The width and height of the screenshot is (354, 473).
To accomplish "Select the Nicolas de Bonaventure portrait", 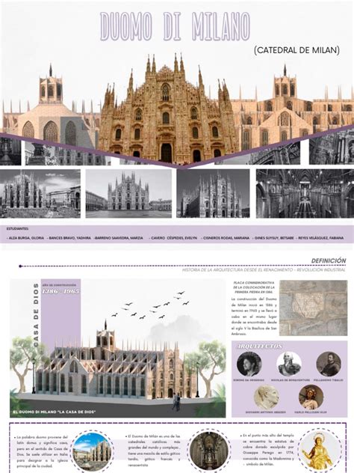I will (289, 364).
